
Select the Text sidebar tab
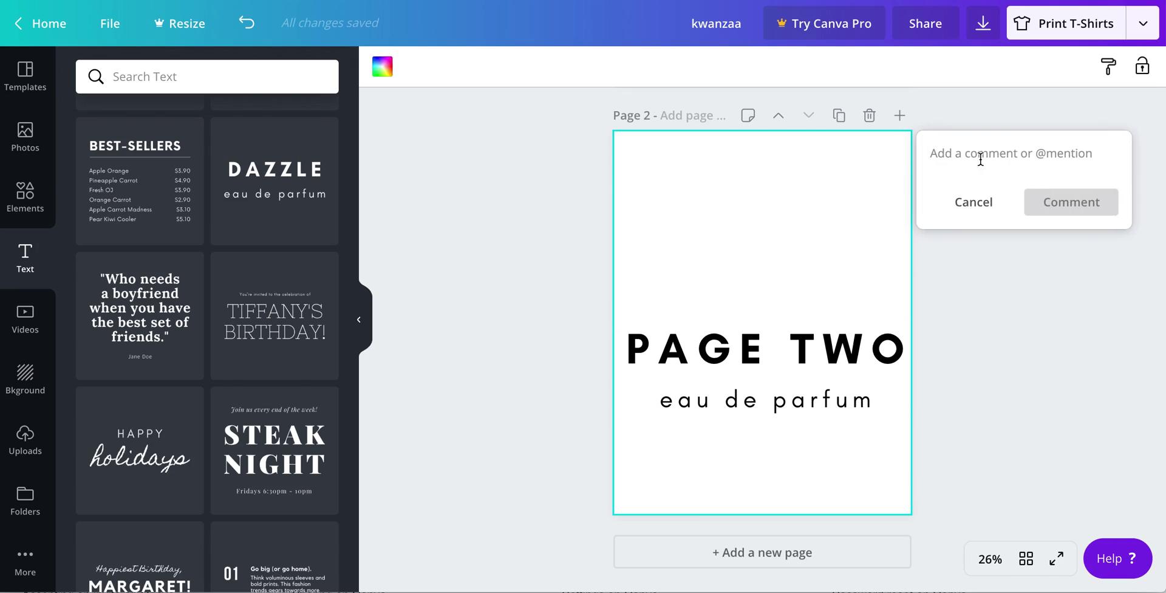pyautogui.click(x=25, y=259)
